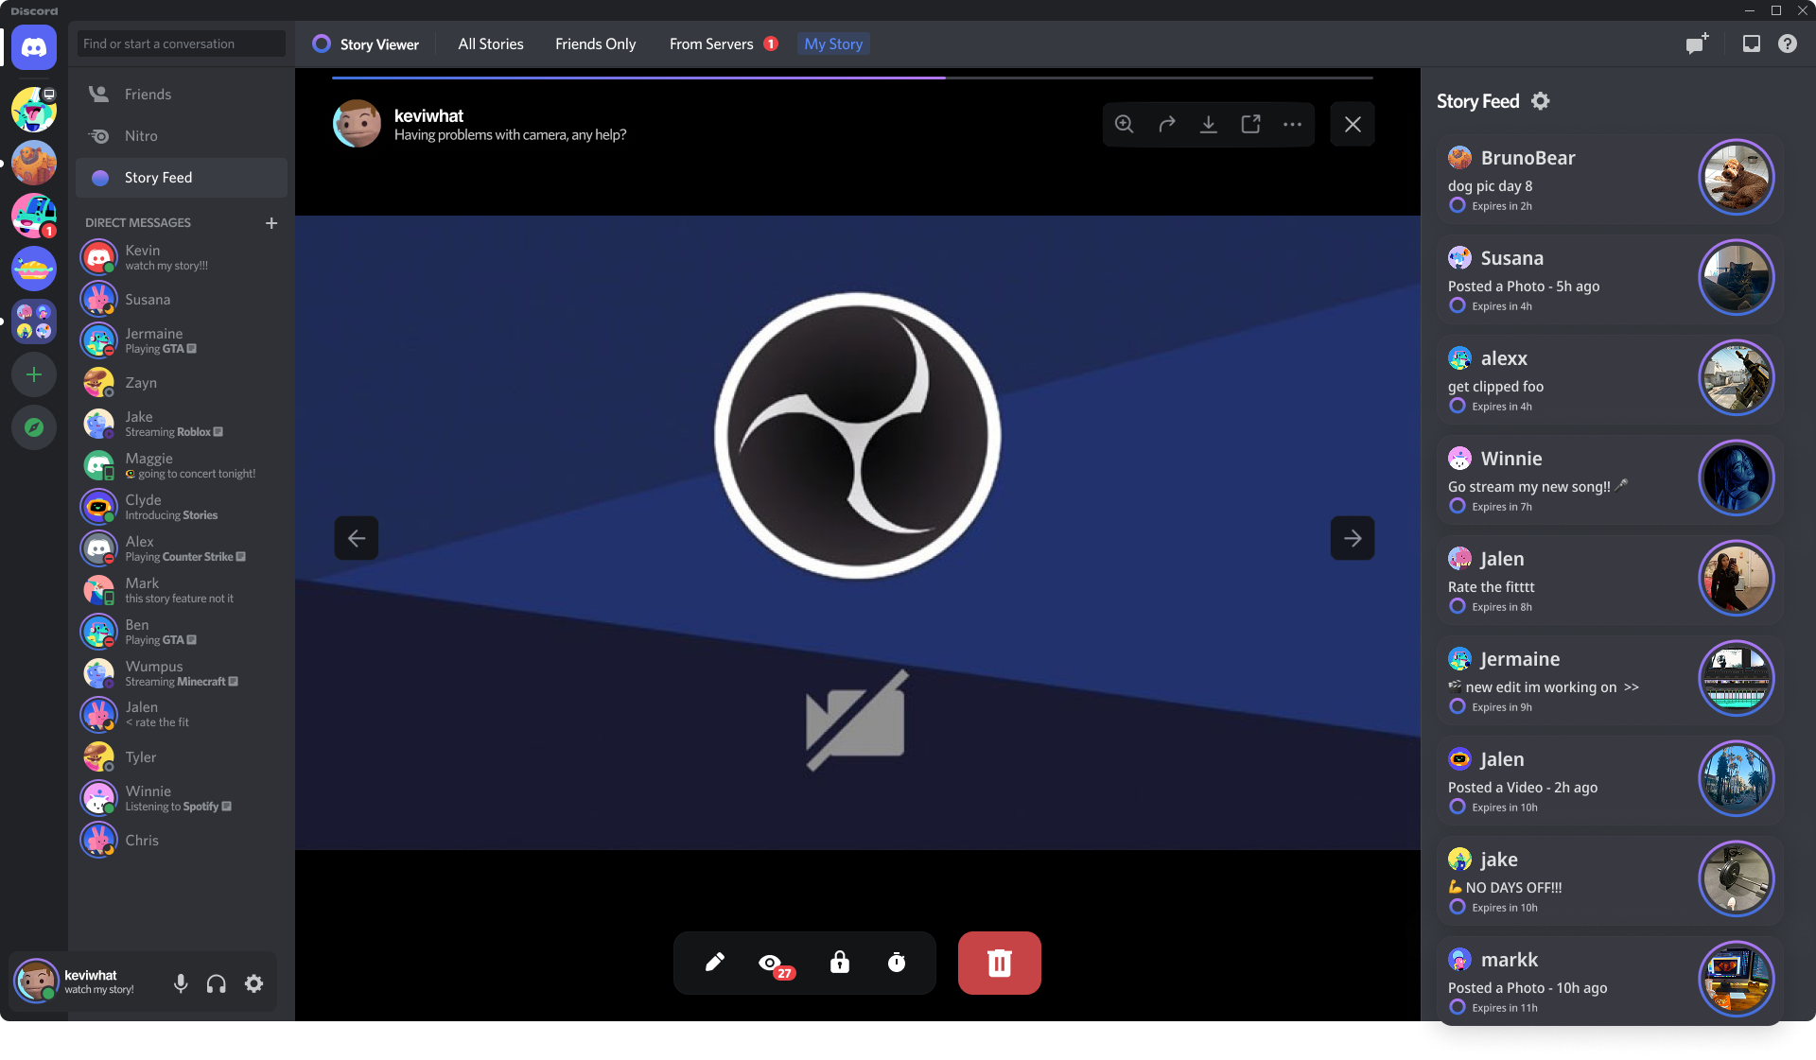Toggle microphone mute in user panel

181,983
